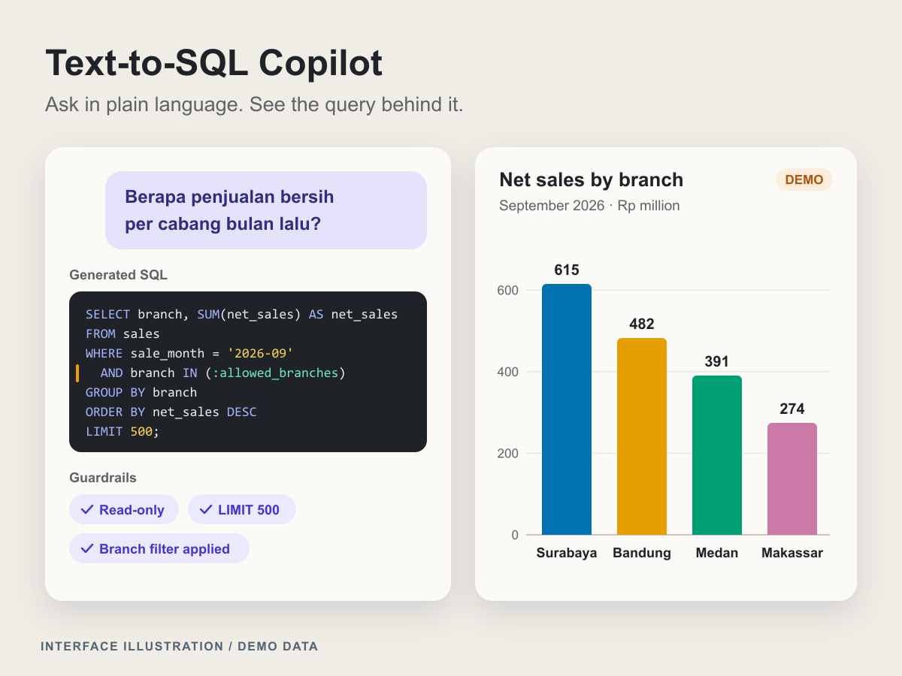Image resolution: width=902 pixels, height=676 pixels.
Task: Select the question bubble about penjualan bersih
Action: click(266, 210)
